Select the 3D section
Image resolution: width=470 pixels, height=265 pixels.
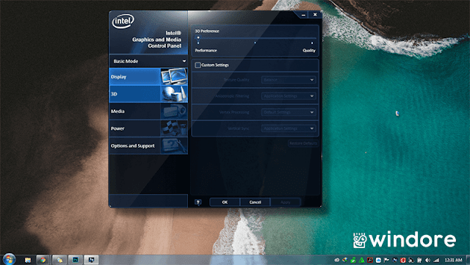tap(148, 94)
